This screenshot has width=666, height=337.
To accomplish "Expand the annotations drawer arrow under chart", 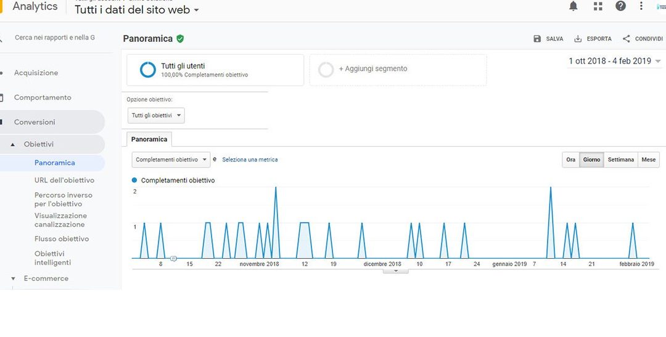I will click(395, 271).
